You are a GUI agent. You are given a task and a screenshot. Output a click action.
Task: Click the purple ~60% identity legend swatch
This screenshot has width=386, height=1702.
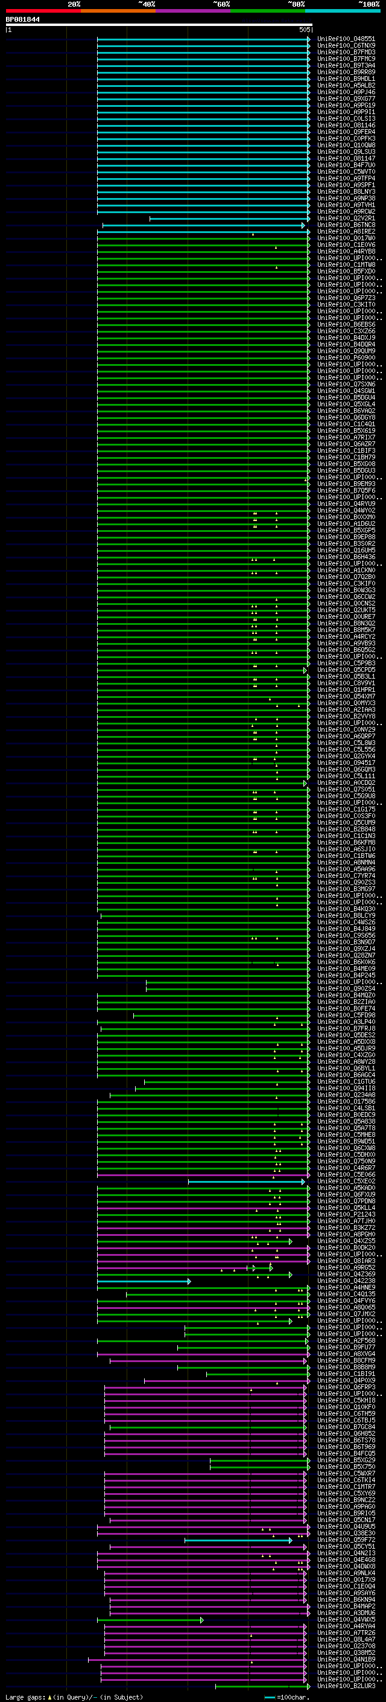click(x=192, y=11)
